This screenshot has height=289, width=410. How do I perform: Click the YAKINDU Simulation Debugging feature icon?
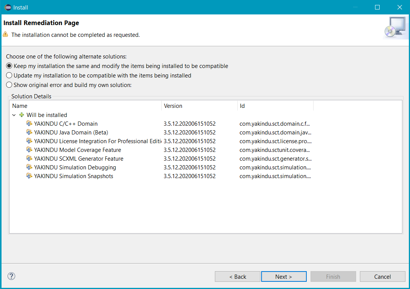pos(29,167)
